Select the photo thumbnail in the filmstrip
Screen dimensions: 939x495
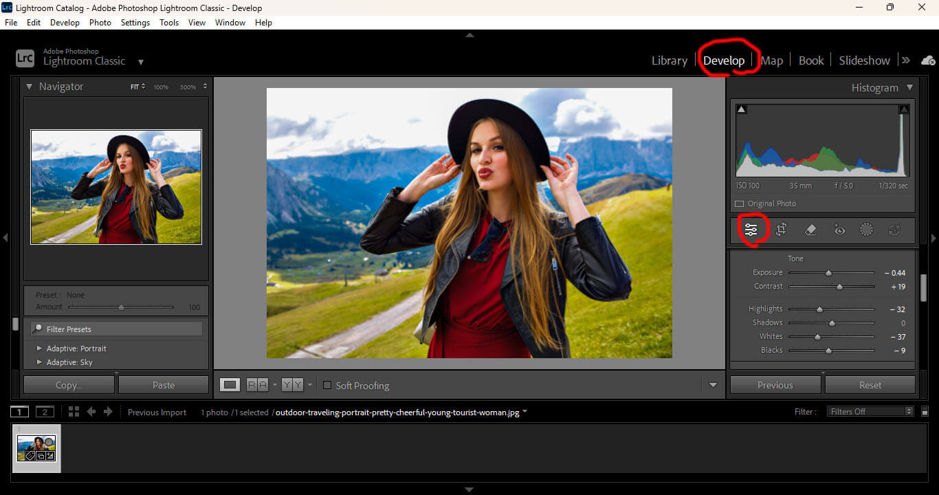(36, 448)
